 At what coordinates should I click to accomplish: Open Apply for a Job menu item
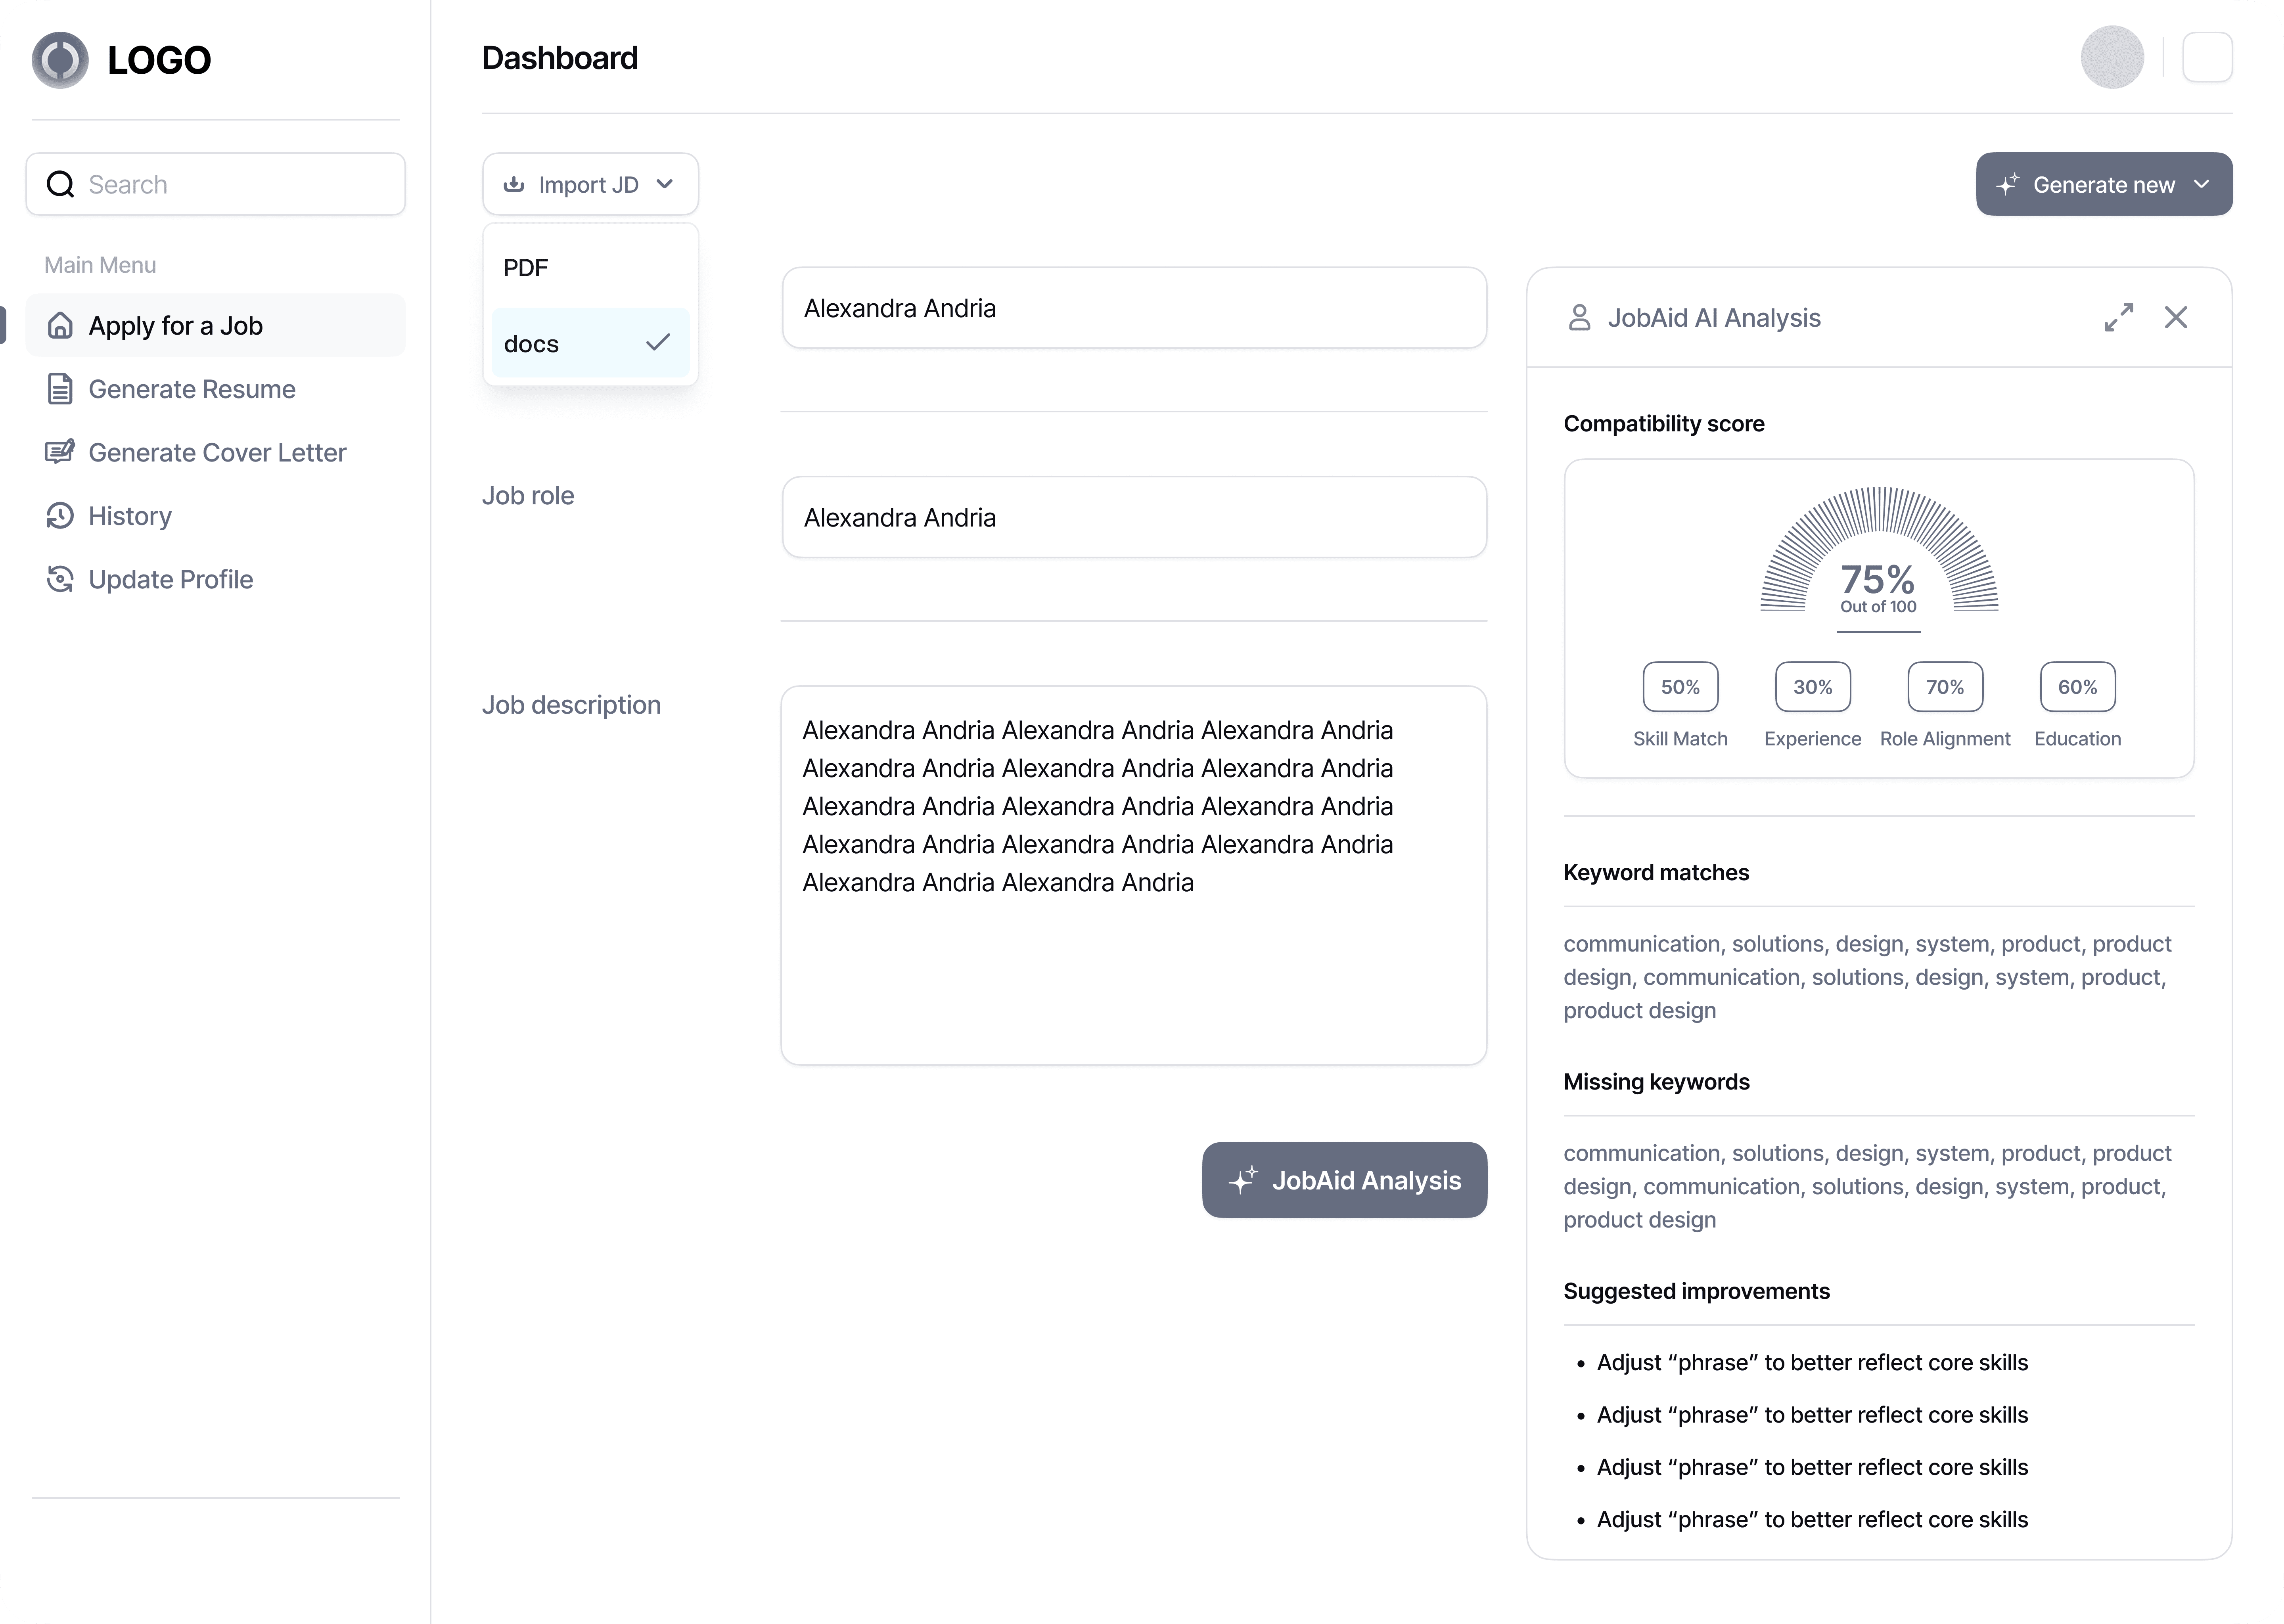click(216, 325)
